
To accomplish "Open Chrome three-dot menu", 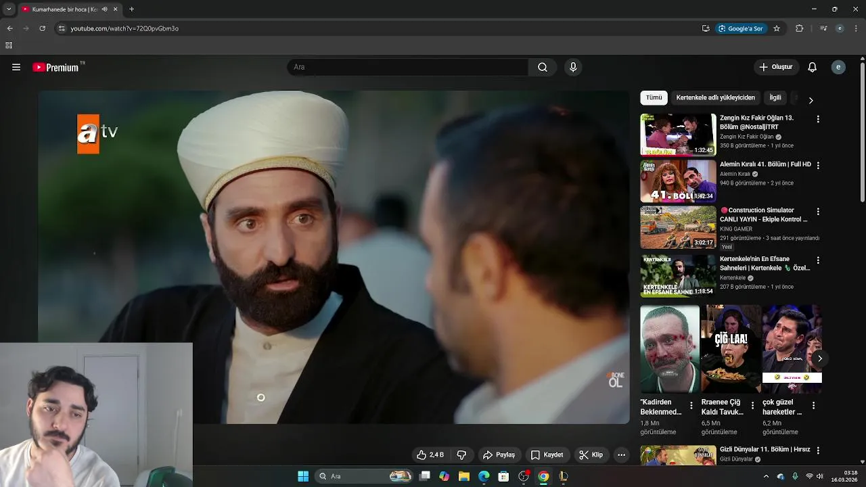I will click(857, 28).
